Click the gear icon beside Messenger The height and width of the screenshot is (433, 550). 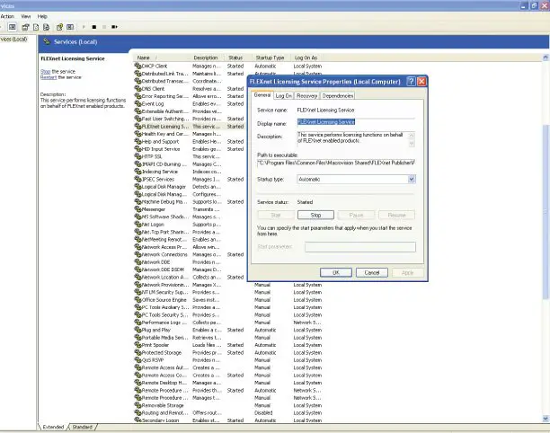[137, 209]
